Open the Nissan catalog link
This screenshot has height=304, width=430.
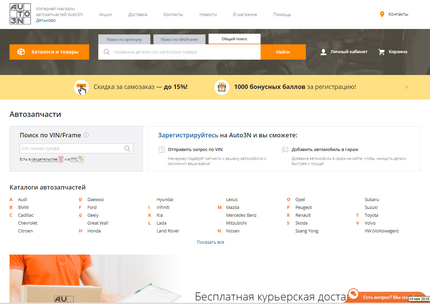(233, 231)
